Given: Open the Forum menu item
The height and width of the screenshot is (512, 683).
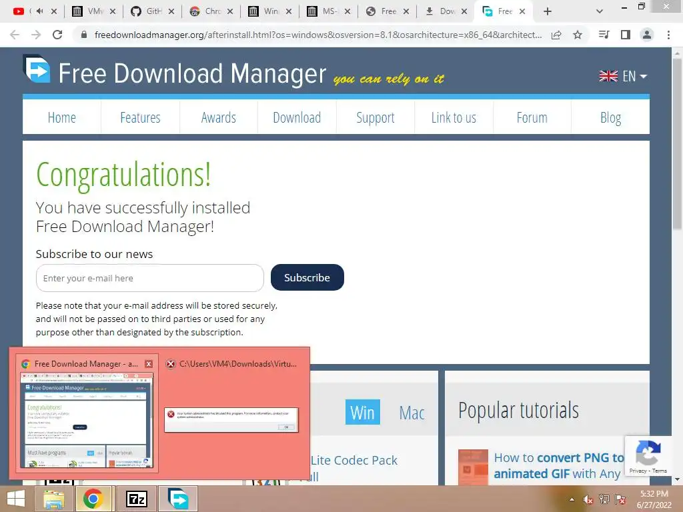Looking at the screenshot, I should coord(532,117).
